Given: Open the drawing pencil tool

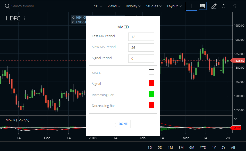Looking at the screenshot, I should pos(214,6).
